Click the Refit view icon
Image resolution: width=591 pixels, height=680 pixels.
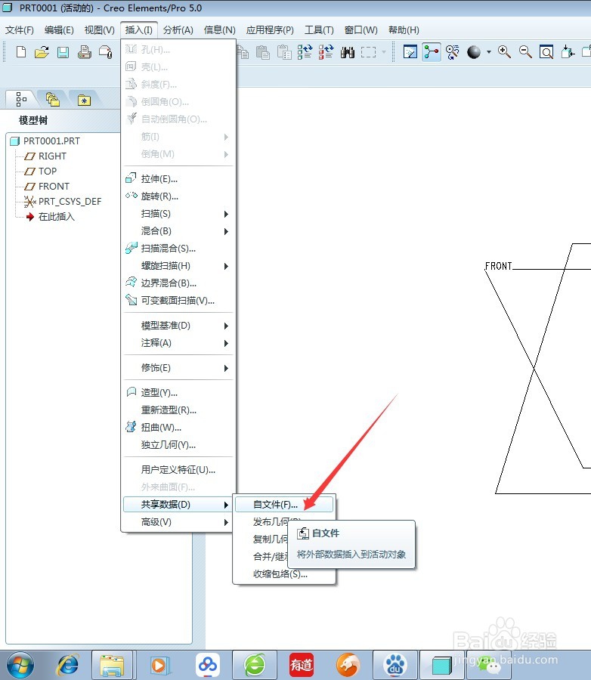click(546, 52)
